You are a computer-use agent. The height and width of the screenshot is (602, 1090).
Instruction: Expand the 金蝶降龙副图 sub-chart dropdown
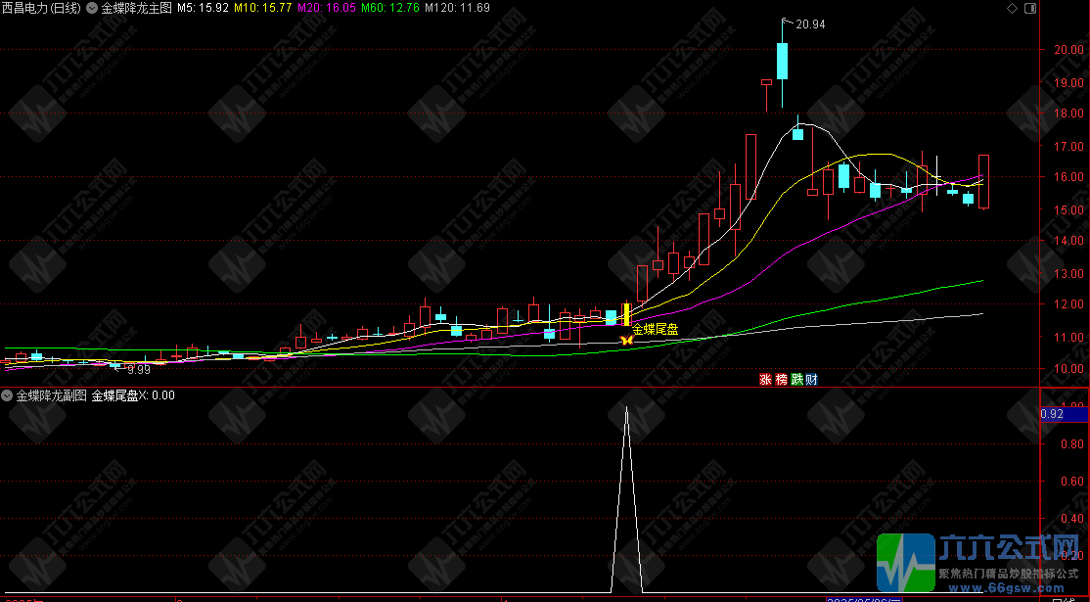8,395
